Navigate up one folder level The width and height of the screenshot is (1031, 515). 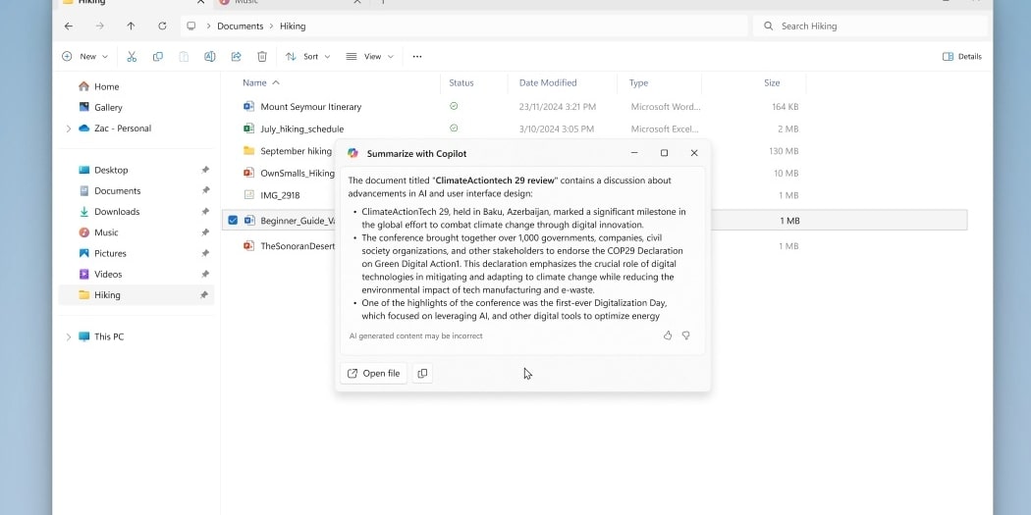(x=131, y=26)
